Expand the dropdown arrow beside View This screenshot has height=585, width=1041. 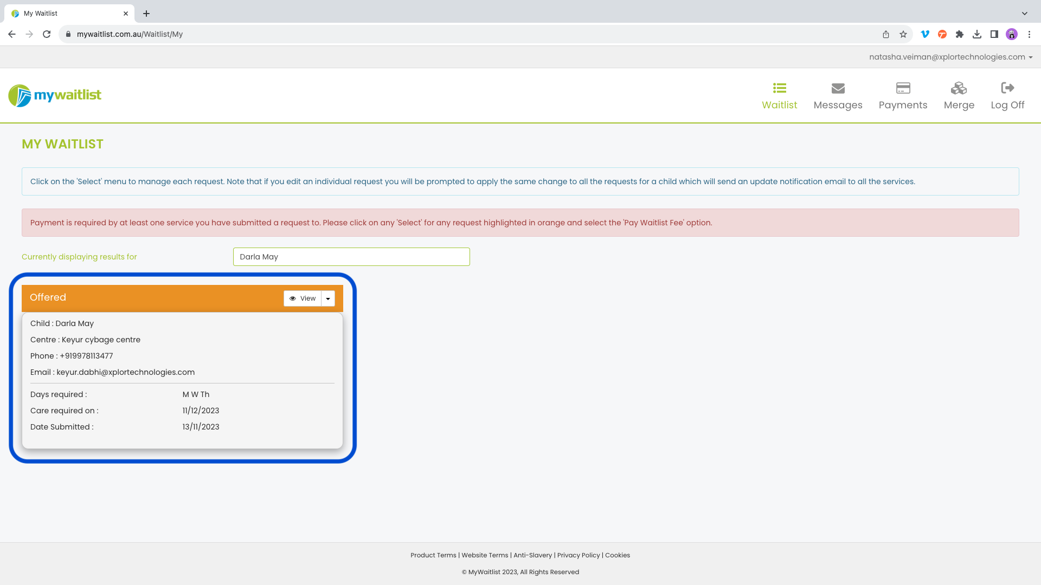tap(328, 298)
